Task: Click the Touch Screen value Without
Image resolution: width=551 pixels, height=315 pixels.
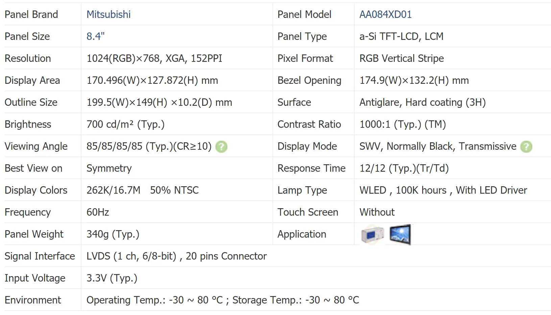Action: [x=377, y=212]
